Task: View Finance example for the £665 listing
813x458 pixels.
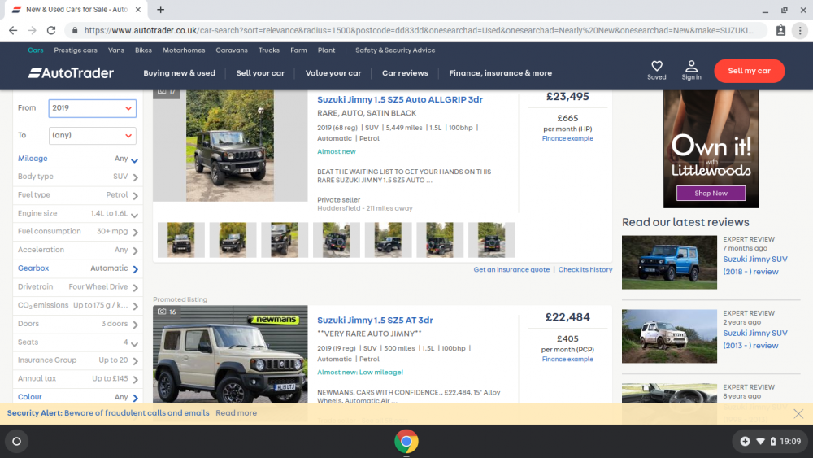Action: pyautogui.click(x=567, y=138)
